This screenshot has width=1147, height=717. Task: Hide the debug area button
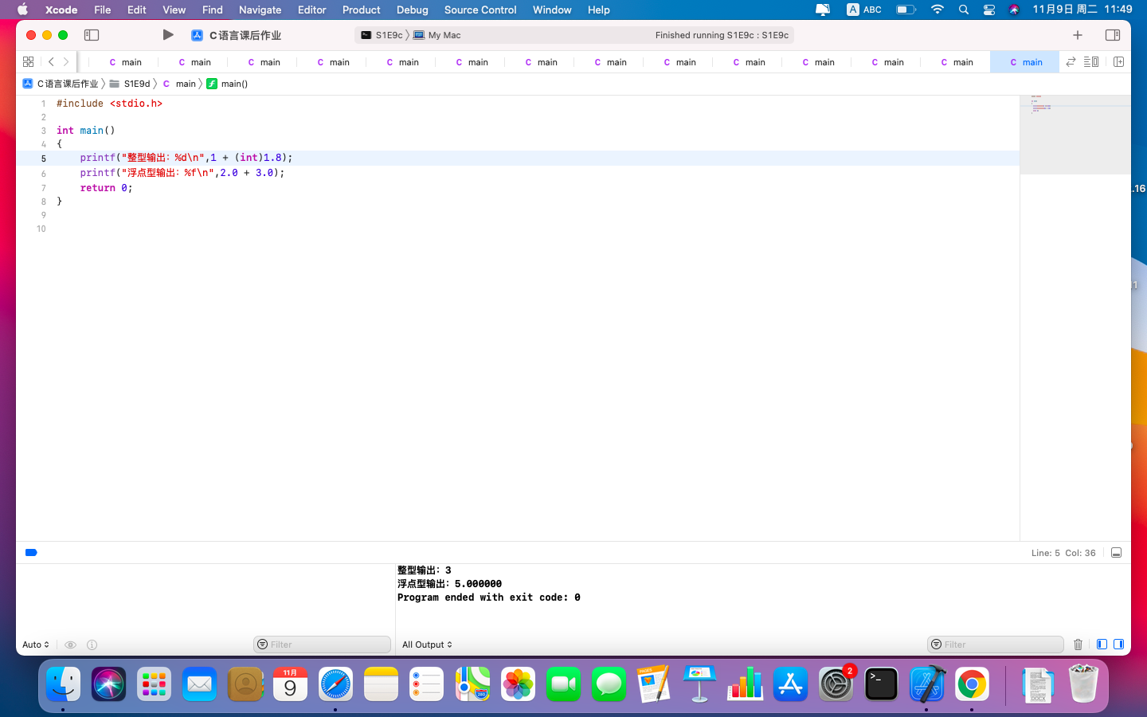[x=1116, y=553]
